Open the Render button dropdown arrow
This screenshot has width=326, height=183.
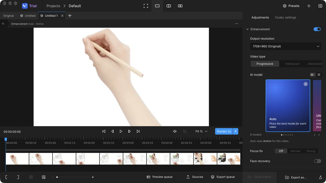click(x=236, y=131)
